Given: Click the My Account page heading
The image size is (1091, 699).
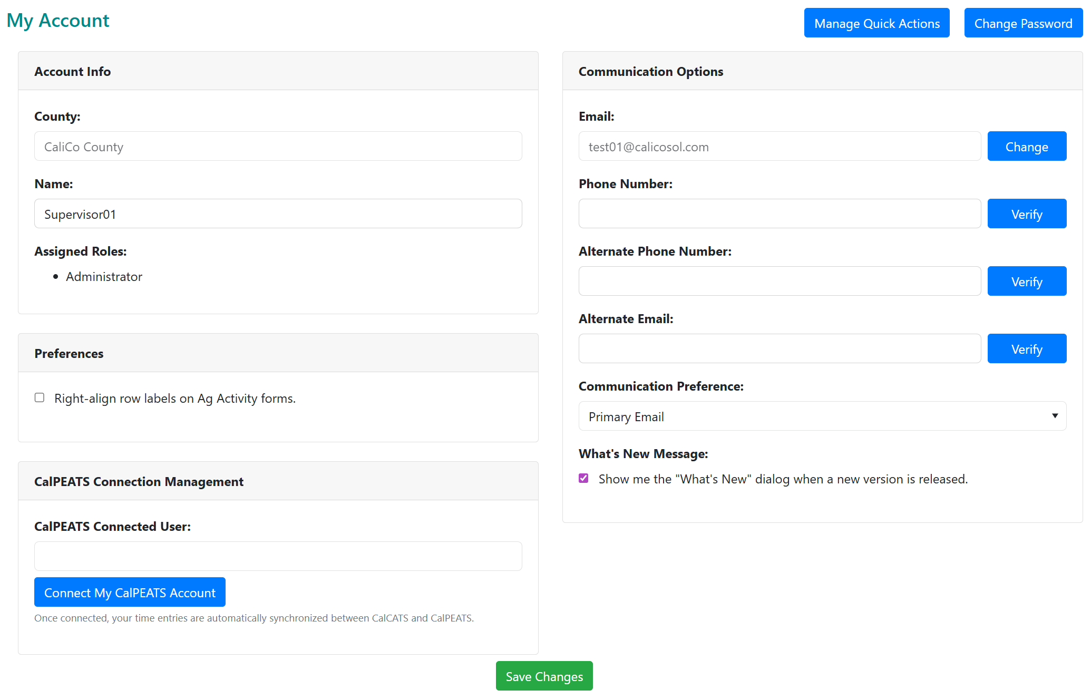Looking at the screenshot, I should click(58, 21).
